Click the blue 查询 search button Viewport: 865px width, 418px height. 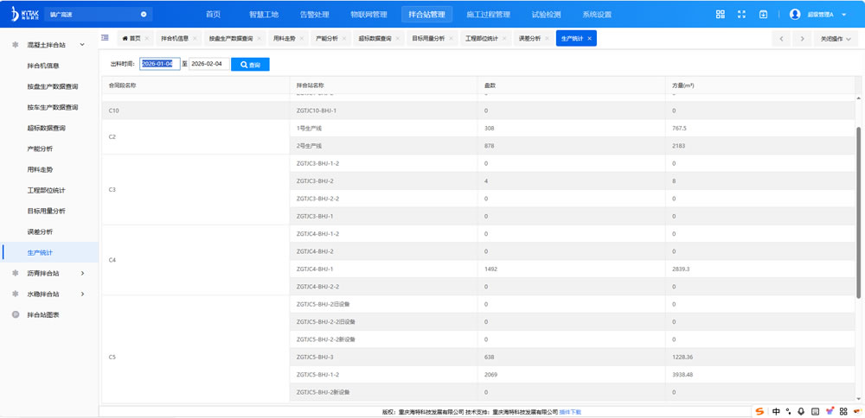coord(250,65)
